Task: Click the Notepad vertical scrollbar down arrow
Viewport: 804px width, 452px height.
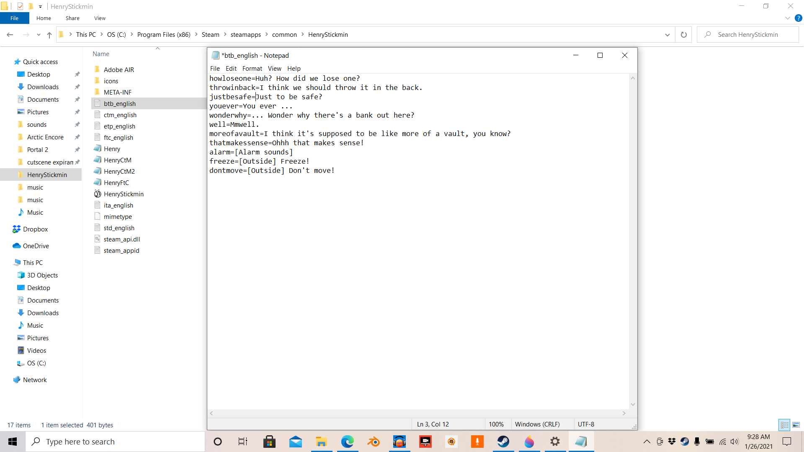Action: tap(633, 404)
